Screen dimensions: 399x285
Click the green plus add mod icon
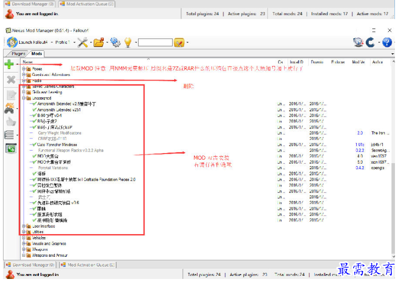[9, 64]
